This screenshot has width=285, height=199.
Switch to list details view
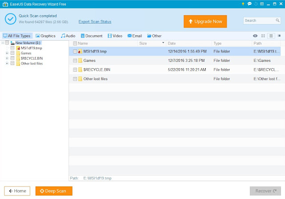[x=271, y=36]
